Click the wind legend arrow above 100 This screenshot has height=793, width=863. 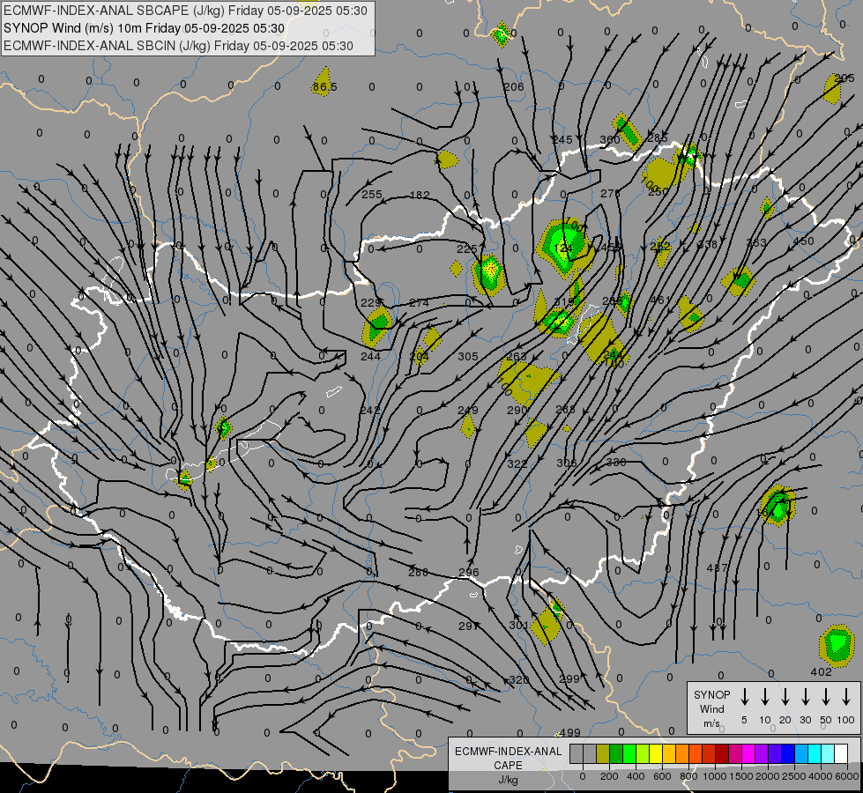(846, 697)
